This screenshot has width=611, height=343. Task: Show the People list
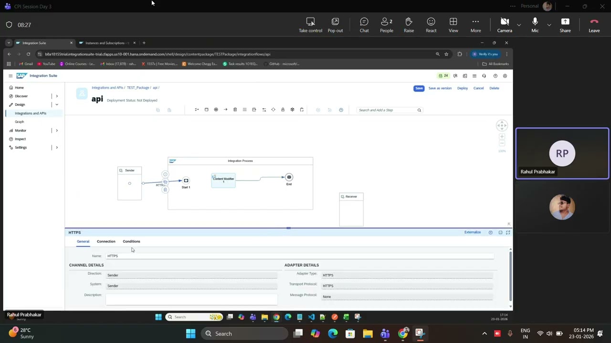[x=387, y=25]
